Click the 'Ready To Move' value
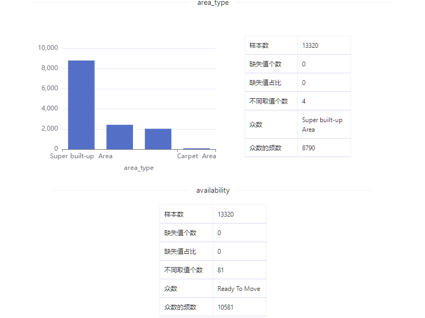This screenshot has width=425, height=318. click(239, 289)
